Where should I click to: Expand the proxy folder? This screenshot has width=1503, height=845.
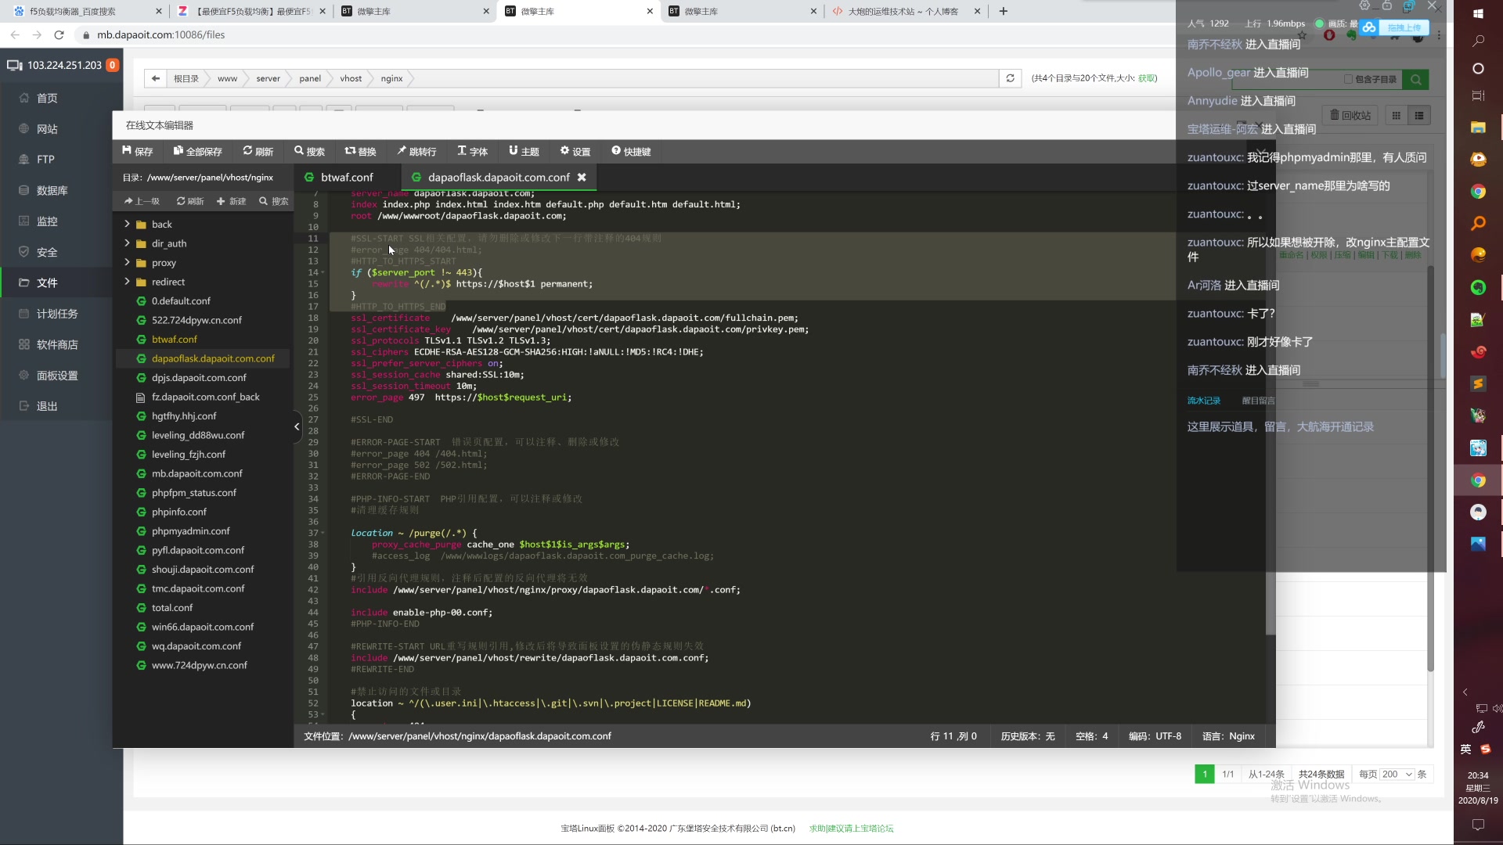click(127, 262)
